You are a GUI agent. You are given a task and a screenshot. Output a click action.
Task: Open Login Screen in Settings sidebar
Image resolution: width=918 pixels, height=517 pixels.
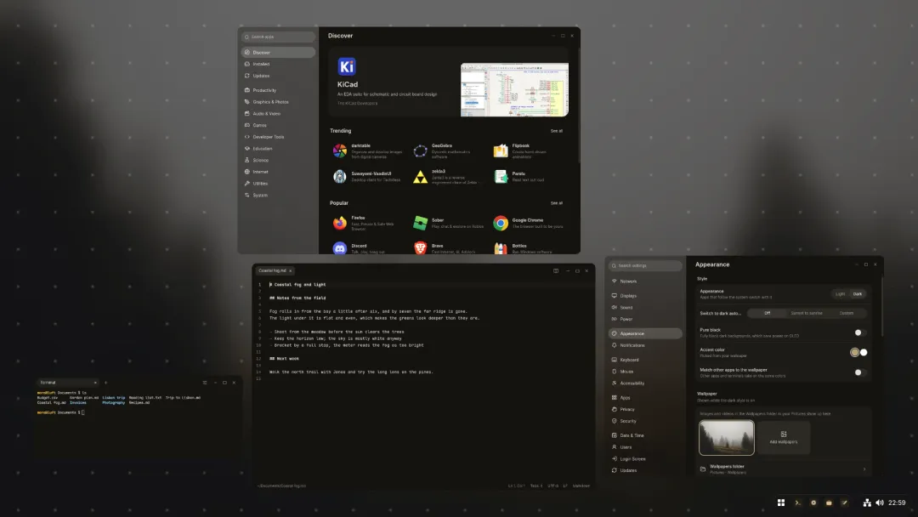pyautogui.click(x=645, y=459)
